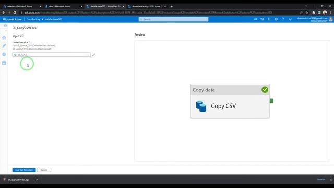Open Chrome three-dot menu
334x188 pixels.
pyautogui.click(x=330, y=13)
